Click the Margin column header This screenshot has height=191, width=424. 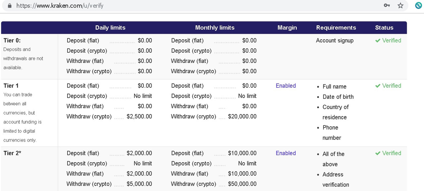[x=287, y=28]
